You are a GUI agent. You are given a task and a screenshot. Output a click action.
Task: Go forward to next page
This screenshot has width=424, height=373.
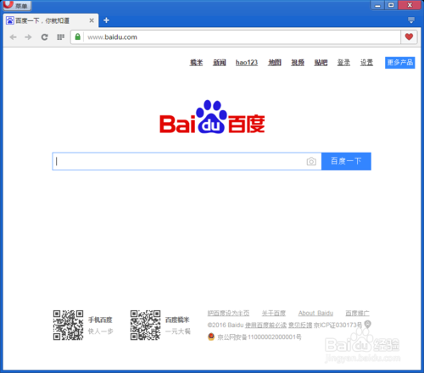(x=28, y=37)
